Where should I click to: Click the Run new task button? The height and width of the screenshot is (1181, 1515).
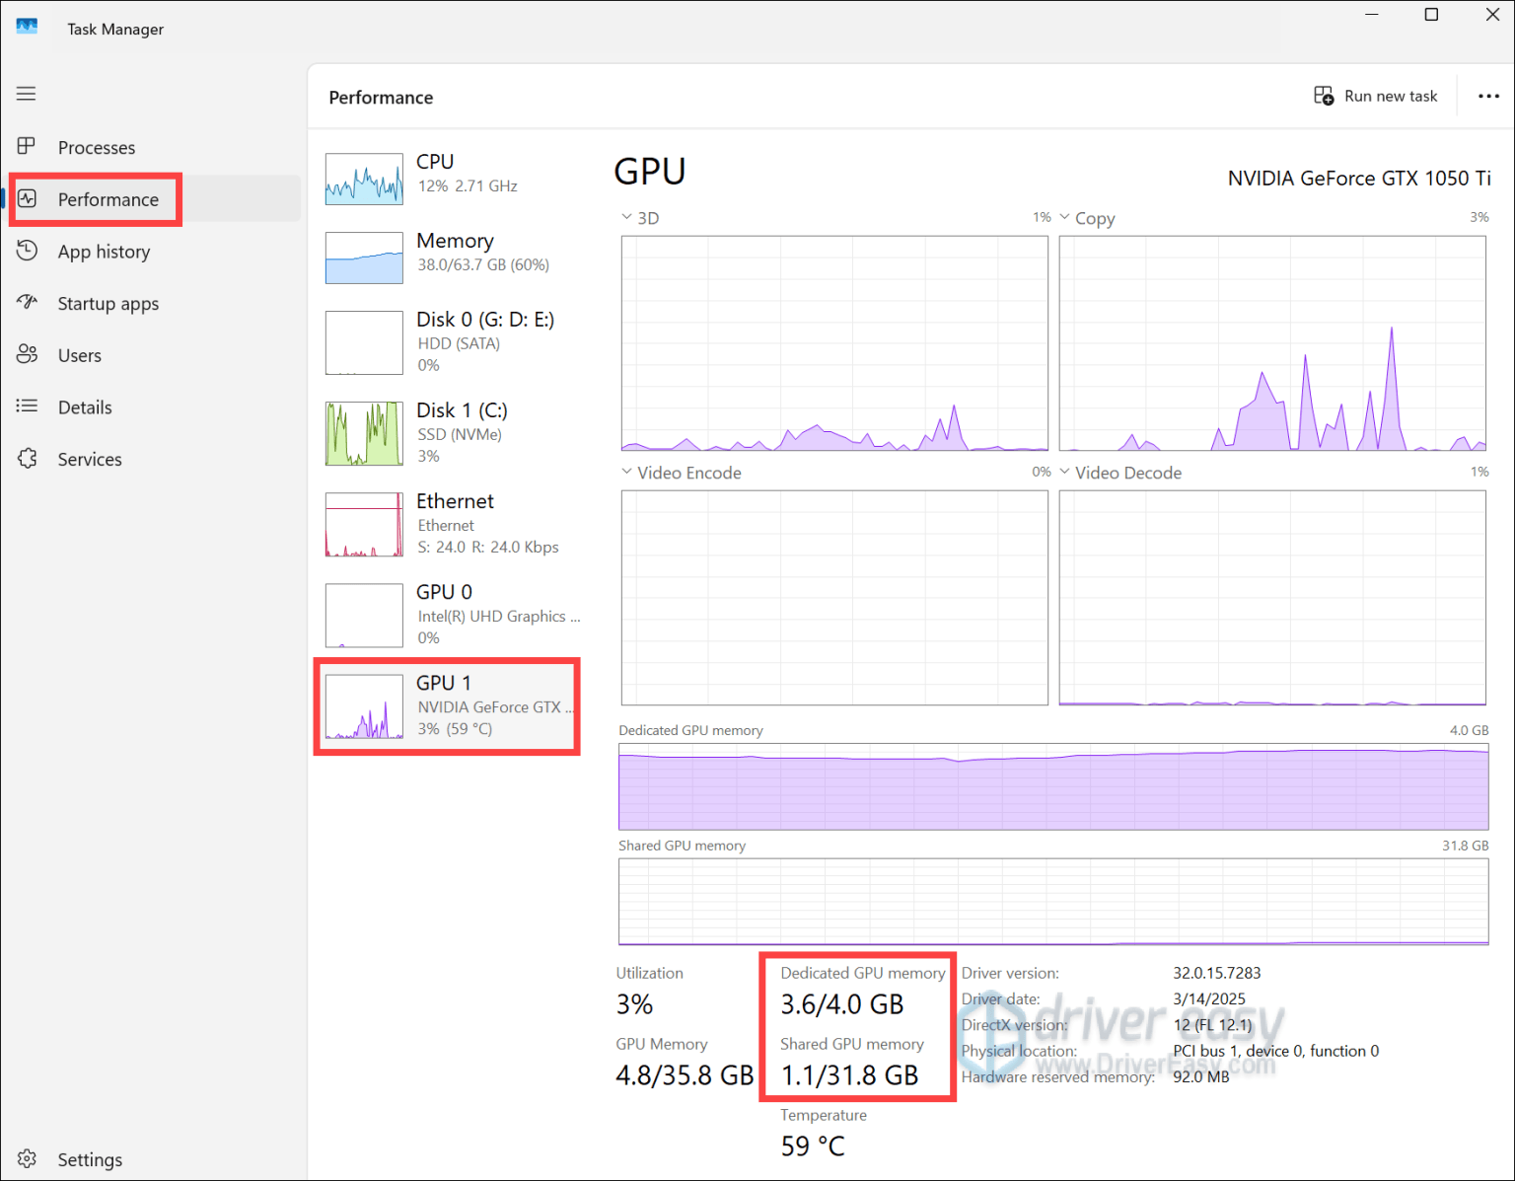click(1377, 96)
